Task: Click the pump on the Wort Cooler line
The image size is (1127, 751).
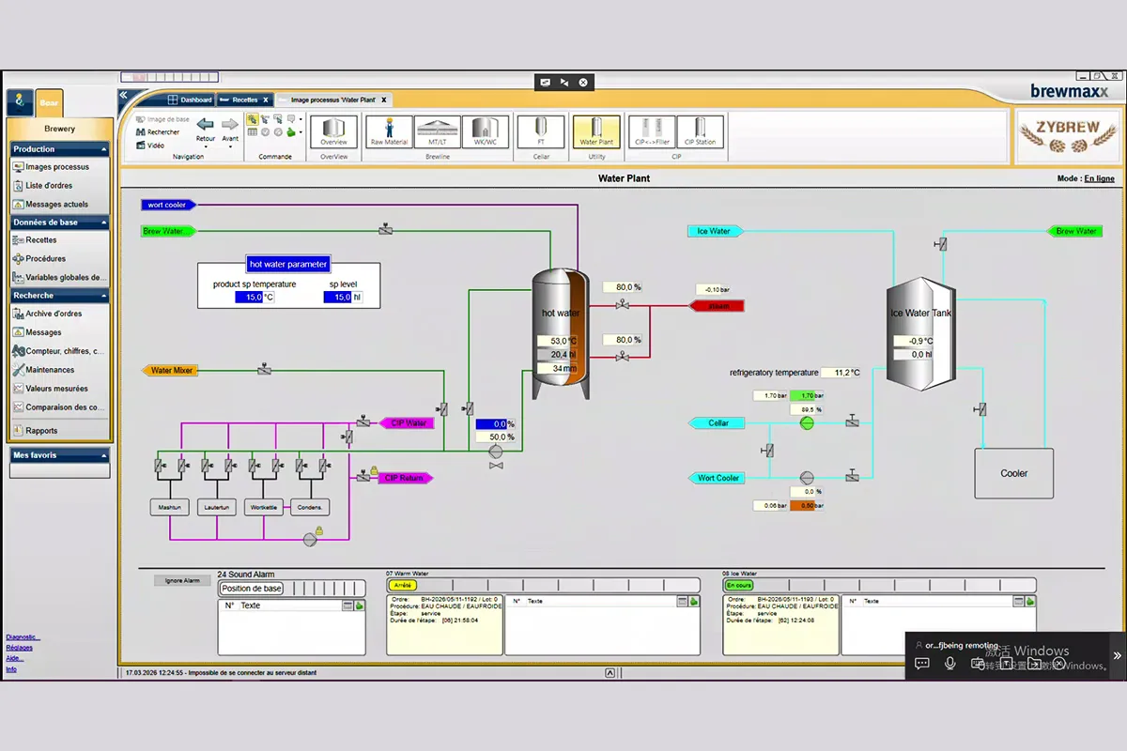Action: tap(807, 478)
